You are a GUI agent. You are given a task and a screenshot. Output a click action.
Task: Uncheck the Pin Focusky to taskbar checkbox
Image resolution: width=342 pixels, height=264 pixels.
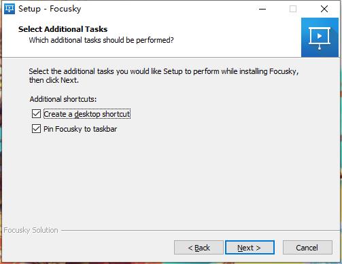(36, 129)
